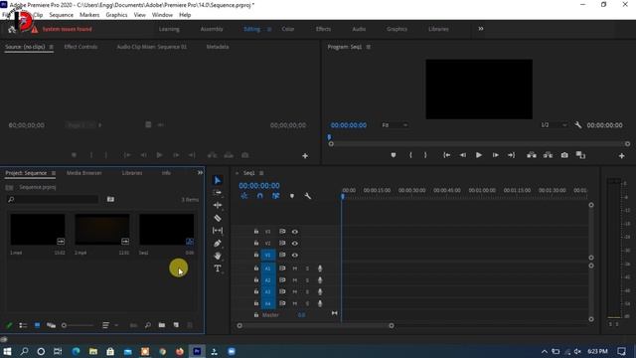Open Comparison View in Program monitor
Screen dimensions: 636x358
click(580, 155)
